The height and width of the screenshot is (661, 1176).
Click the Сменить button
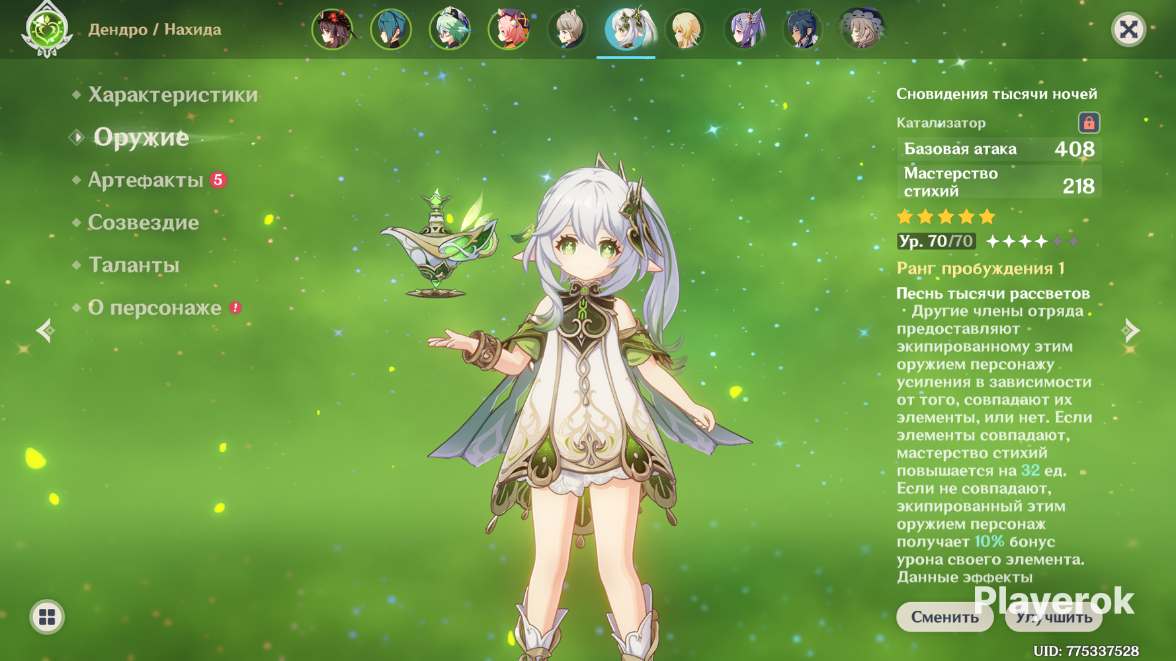[x=945, y=617]
